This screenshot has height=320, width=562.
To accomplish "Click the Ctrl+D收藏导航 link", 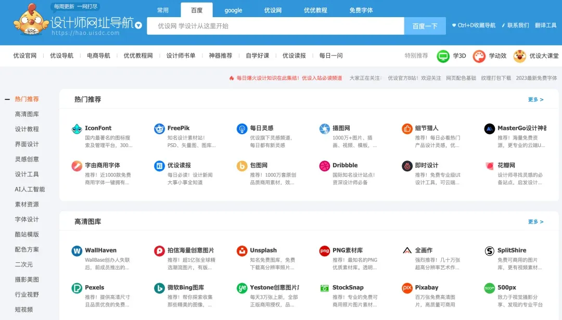I will click(474, 25).
